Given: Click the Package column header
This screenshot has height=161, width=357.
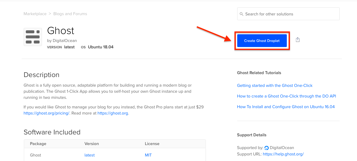Looking at the screenshot, I should click(x=38, y=144).
